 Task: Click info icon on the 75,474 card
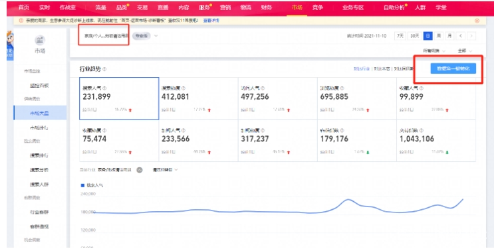click(x=104, y=130)
